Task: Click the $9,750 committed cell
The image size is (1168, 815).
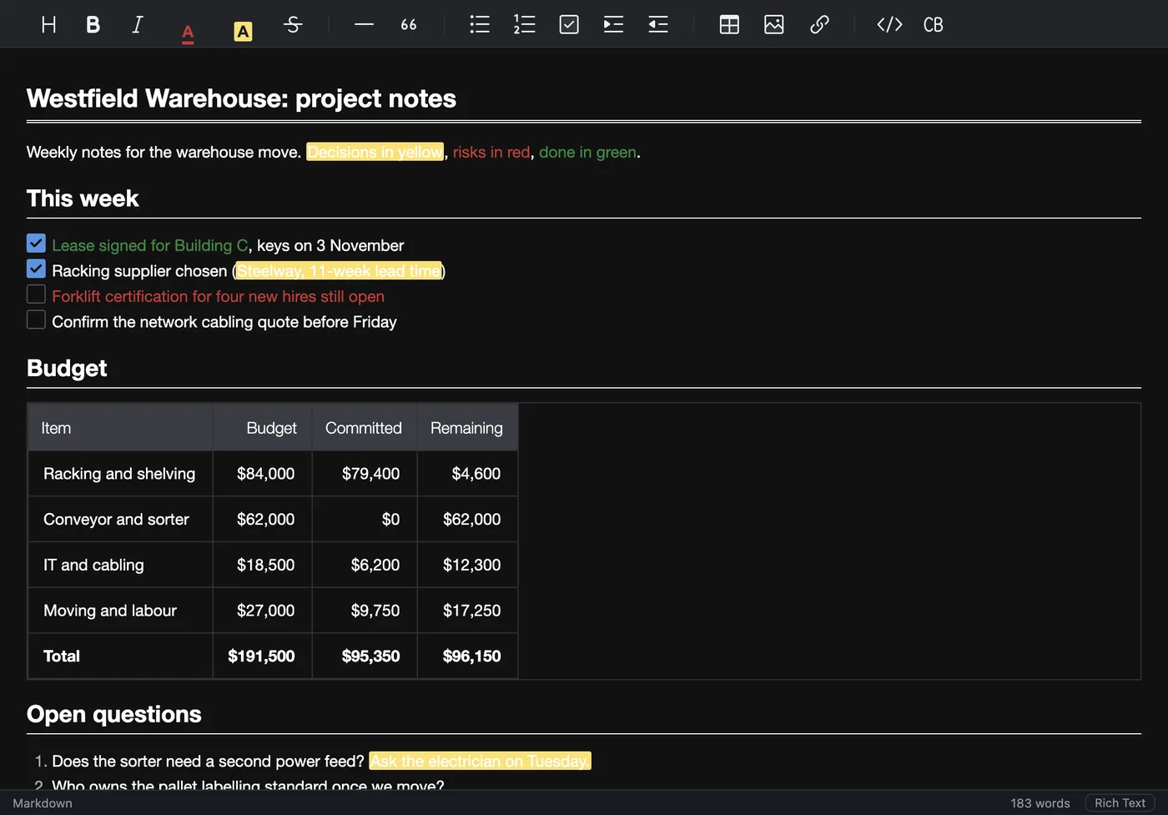Action: [x=365, y=611]
